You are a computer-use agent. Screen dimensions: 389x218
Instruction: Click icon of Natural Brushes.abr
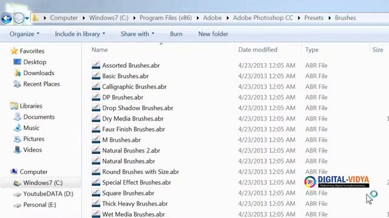click(96, 160)
